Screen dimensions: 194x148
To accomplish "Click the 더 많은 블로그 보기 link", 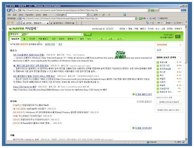I will pos(144,94).
